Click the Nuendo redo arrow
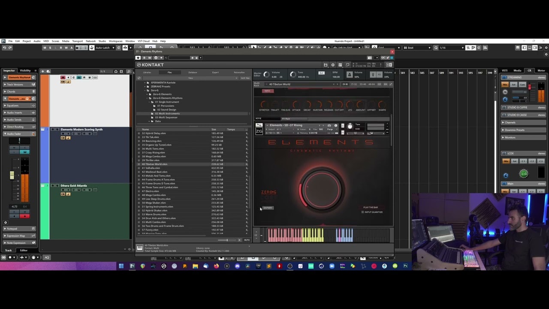 [10, 48]
